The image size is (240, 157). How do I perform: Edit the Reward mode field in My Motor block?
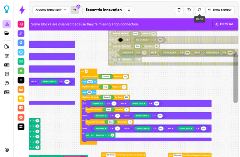coord(107,97)
